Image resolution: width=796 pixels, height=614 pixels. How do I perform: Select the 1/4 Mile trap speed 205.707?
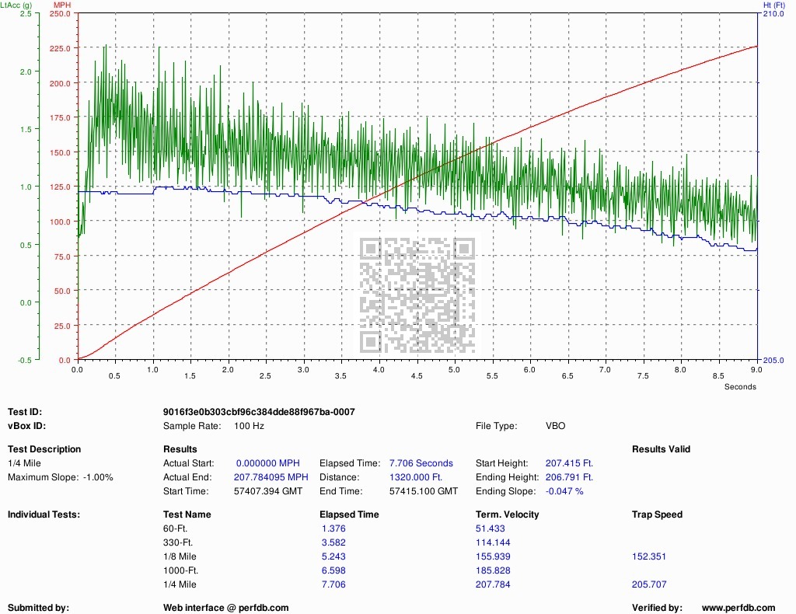(649, 584)
